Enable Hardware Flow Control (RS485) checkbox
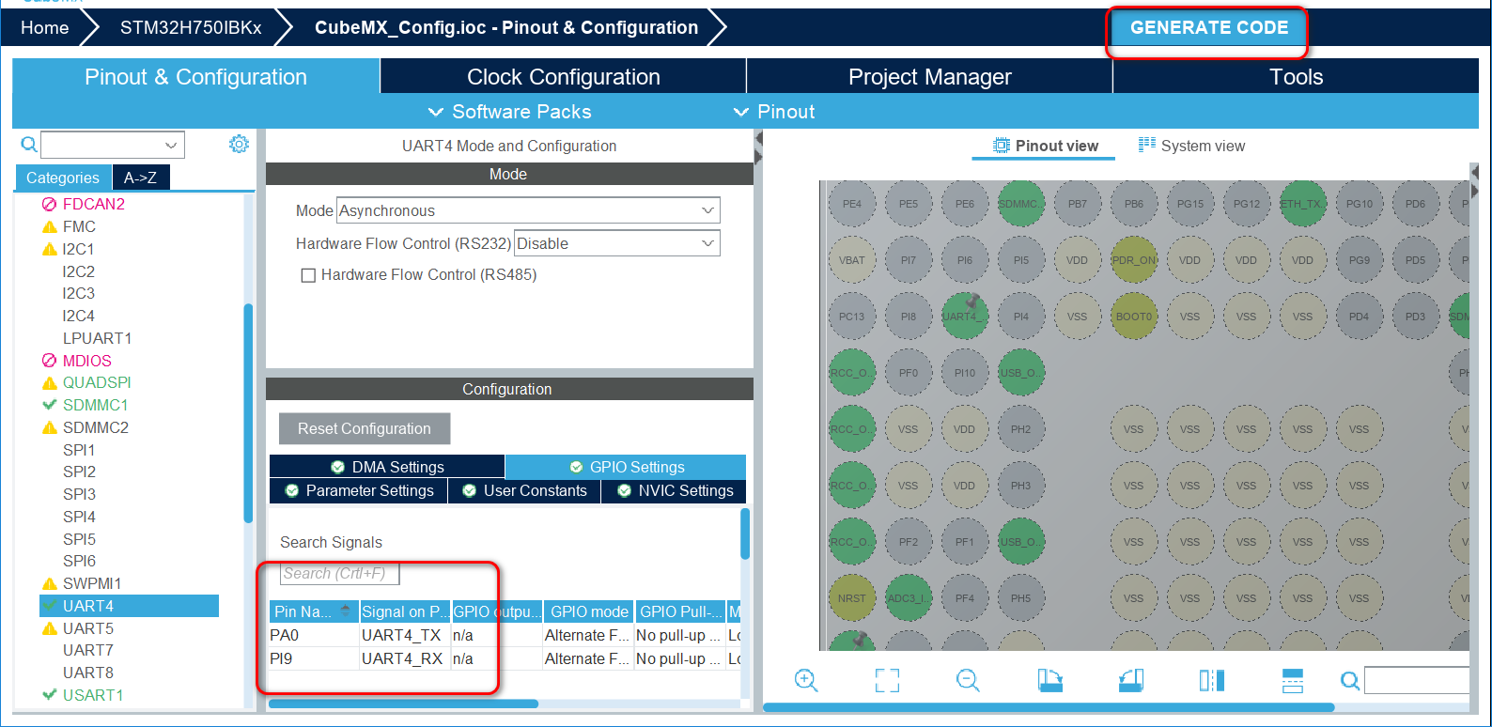The image size is (1492, 727). (308, 275)
